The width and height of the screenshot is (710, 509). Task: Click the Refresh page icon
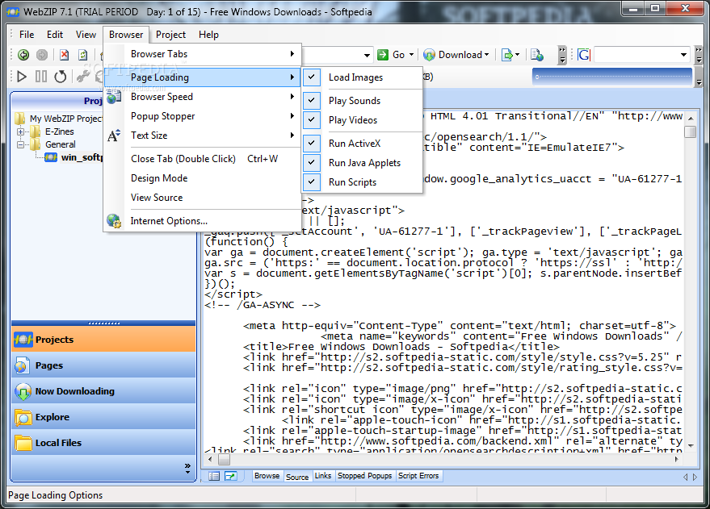[83, 55]
